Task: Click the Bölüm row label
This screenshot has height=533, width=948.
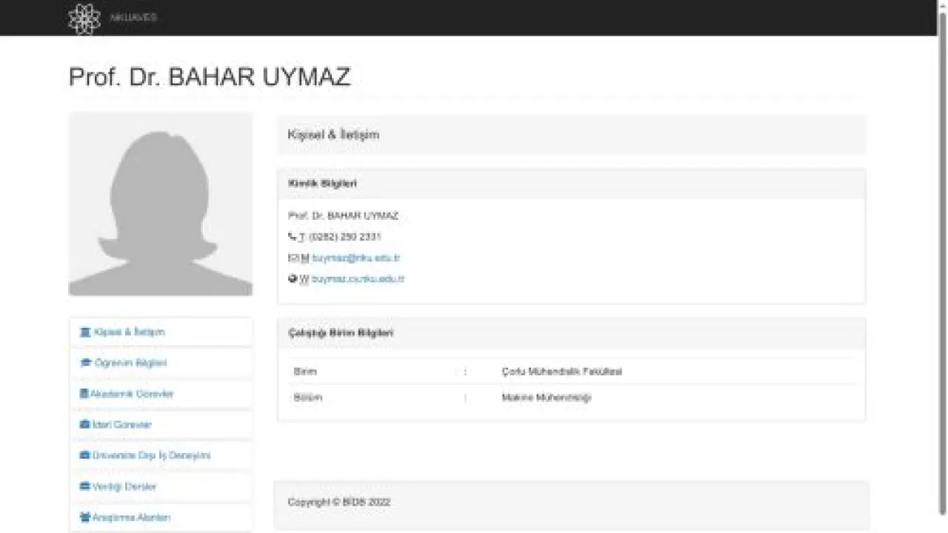Action: pyautogui.click(x=308, y=398)
